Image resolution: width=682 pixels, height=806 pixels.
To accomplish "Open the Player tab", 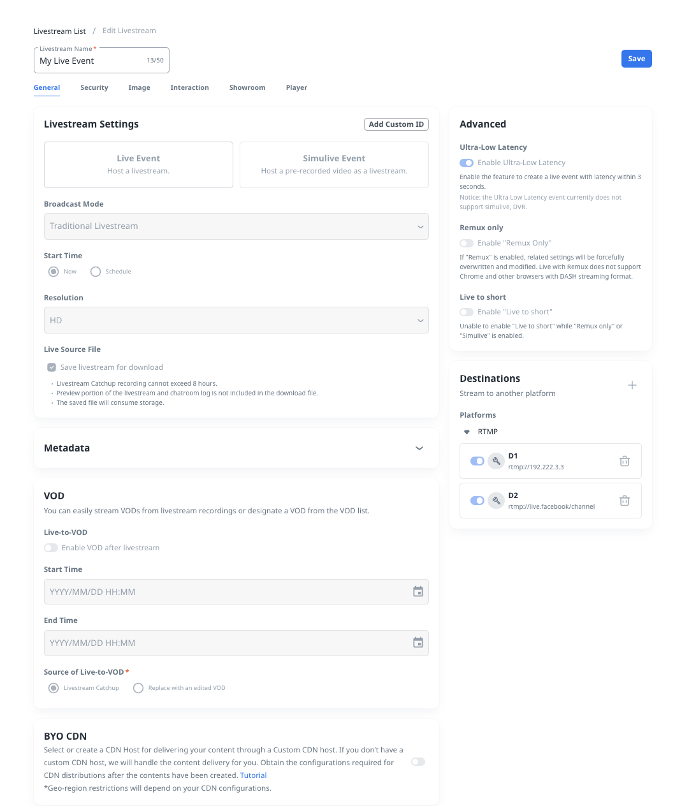I will 296,87.
